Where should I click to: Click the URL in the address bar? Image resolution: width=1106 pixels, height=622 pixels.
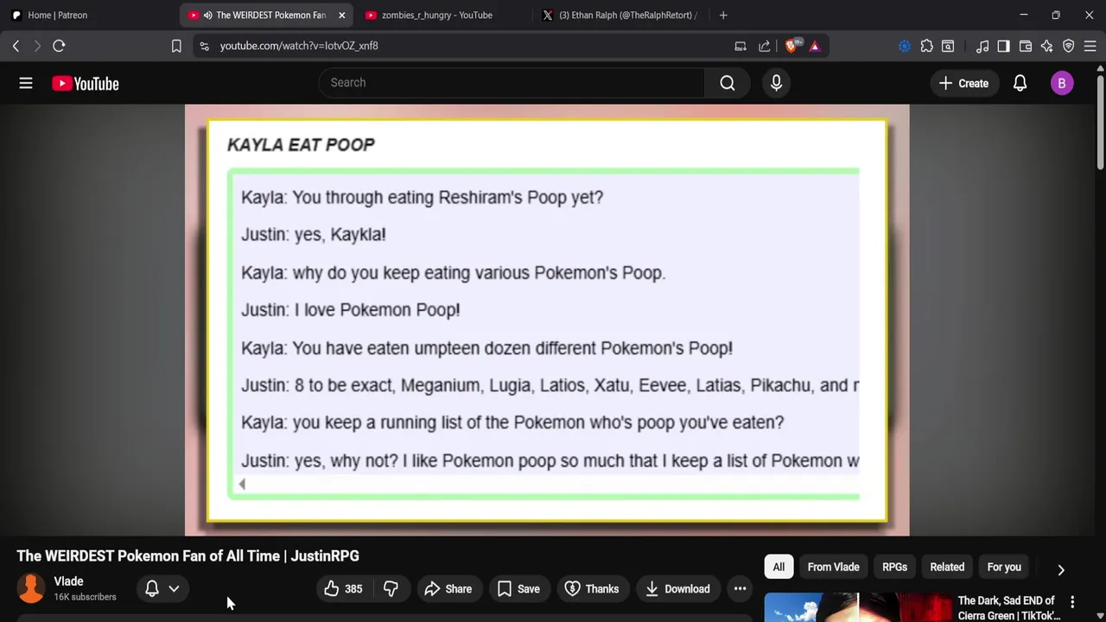299,46
